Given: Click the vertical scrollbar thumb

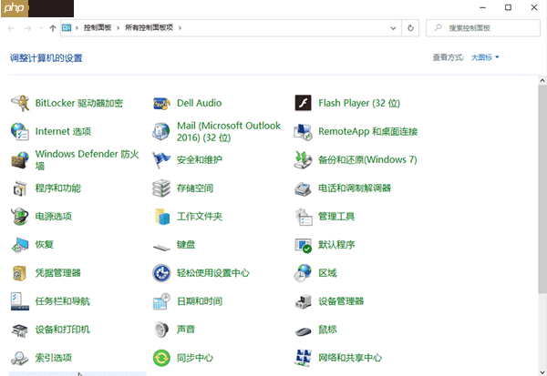Looking at the screenshot, I should (x=542, y=188).
